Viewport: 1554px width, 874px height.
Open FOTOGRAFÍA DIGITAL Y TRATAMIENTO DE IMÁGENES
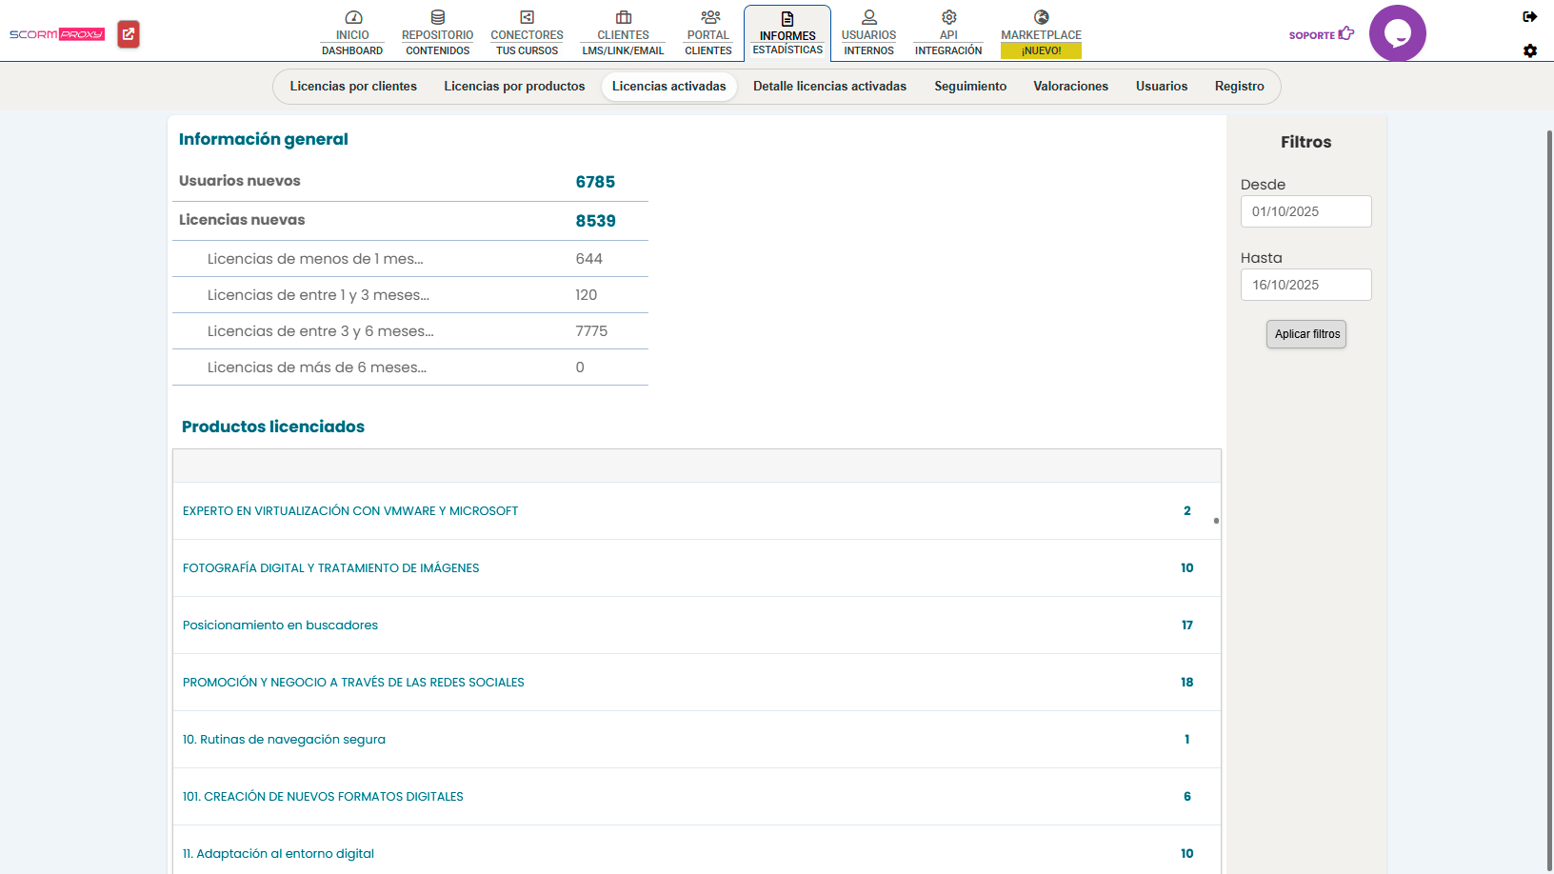(331, 568)
